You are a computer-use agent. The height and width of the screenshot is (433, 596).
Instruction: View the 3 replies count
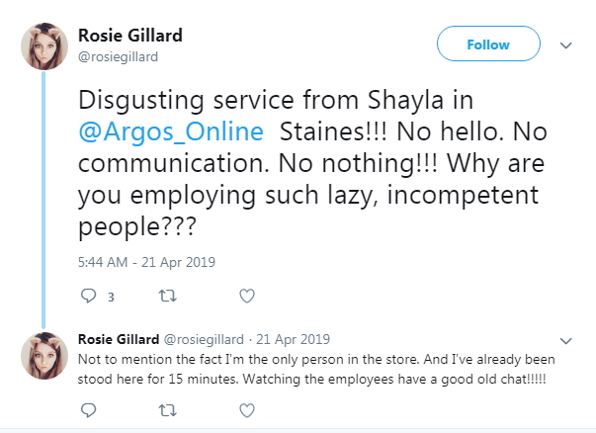(110, 296)
